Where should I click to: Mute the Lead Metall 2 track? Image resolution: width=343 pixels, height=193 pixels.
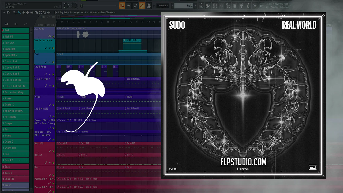(53, 86)
